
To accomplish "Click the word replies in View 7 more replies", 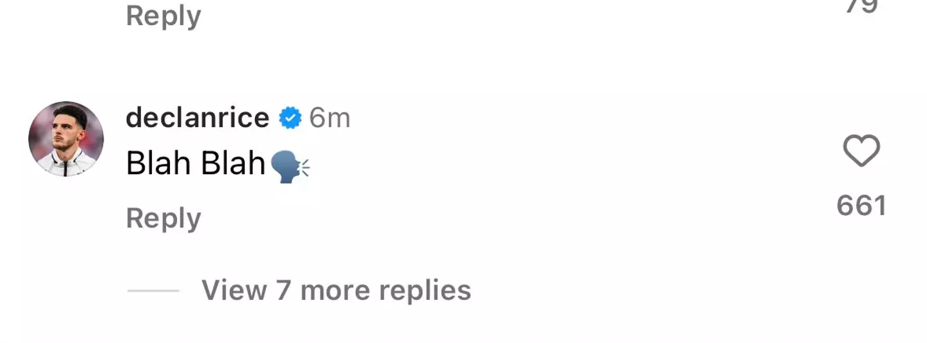I will [425, 290].
